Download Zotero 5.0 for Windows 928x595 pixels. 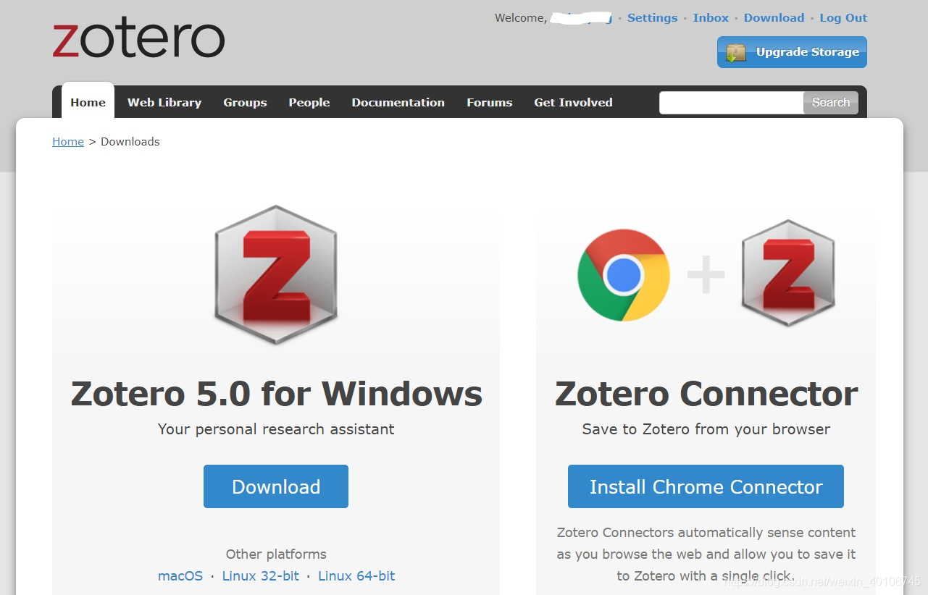(x=276, y=486)
